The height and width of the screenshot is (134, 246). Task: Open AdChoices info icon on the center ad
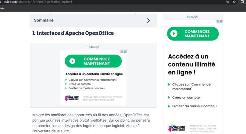122,52
